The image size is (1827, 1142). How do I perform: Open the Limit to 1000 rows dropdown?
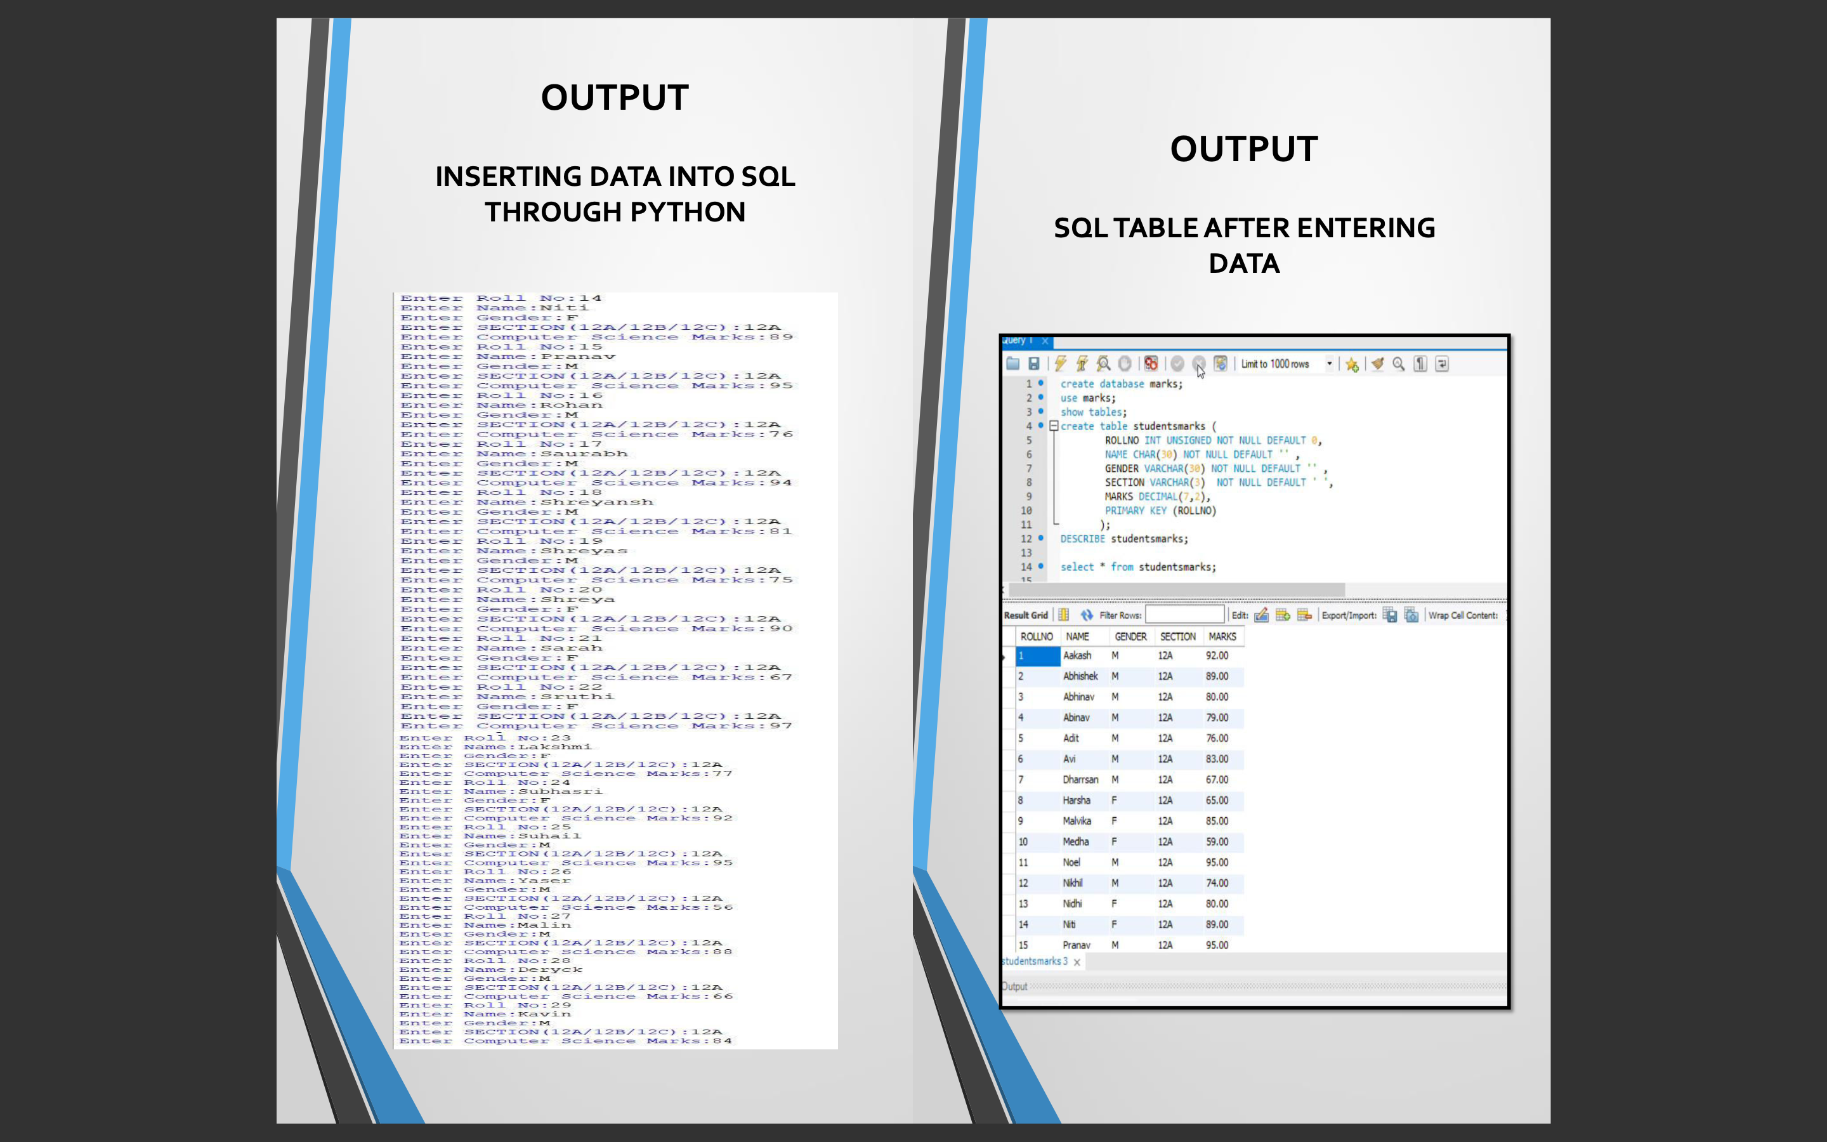(1330, 364)
